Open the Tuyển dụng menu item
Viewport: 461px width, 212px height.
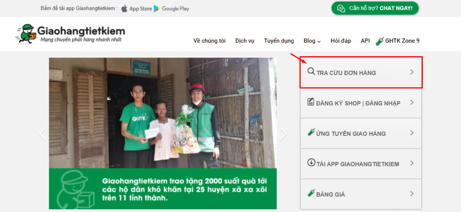click(x=279, y=41)
